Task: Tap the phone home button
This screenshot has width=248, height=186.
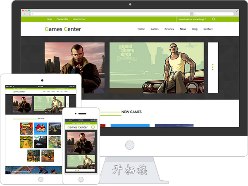Action: [x=81, y=179]
